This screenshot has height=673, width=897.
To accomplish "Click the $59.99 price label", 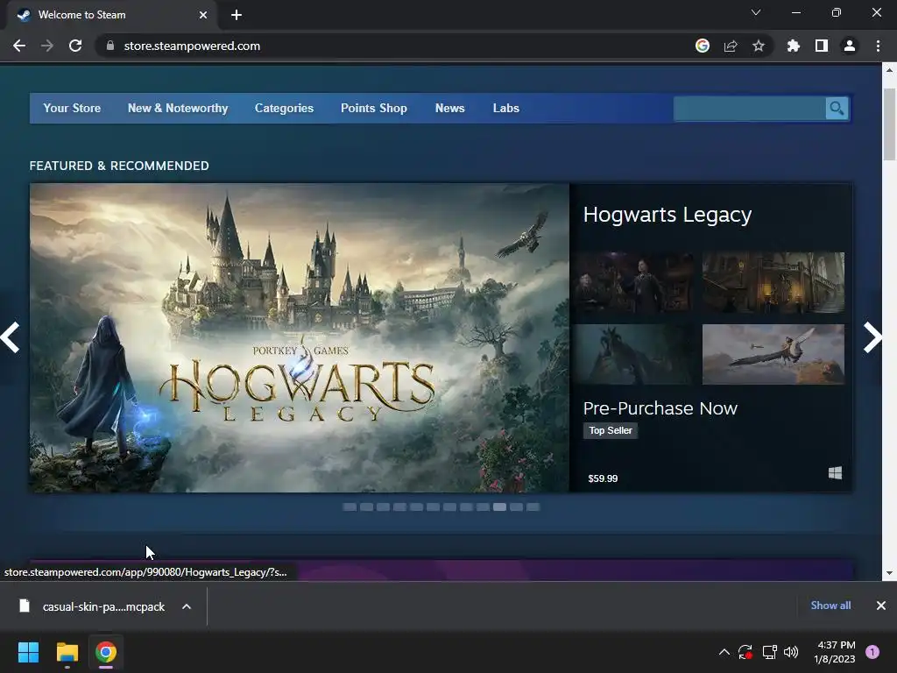I will click(x=603, y=478).
